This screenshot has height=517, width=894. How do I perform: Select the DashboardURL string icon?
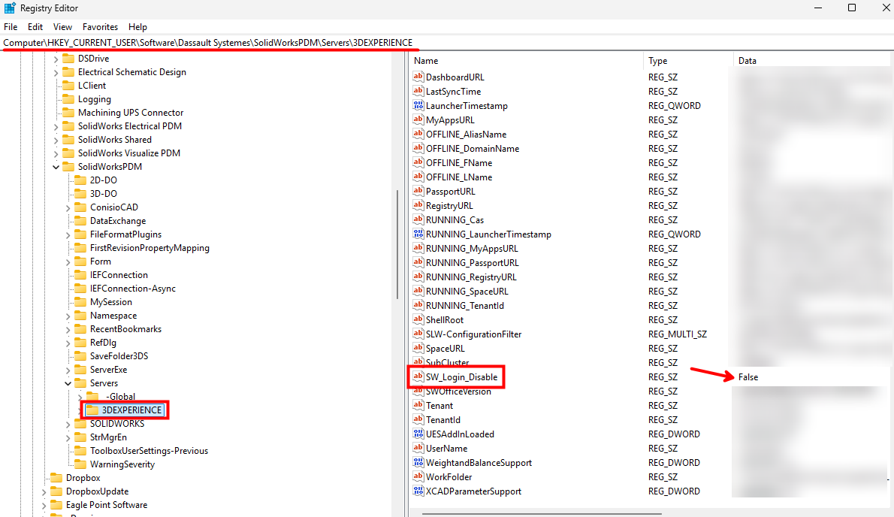click(418, 77)
